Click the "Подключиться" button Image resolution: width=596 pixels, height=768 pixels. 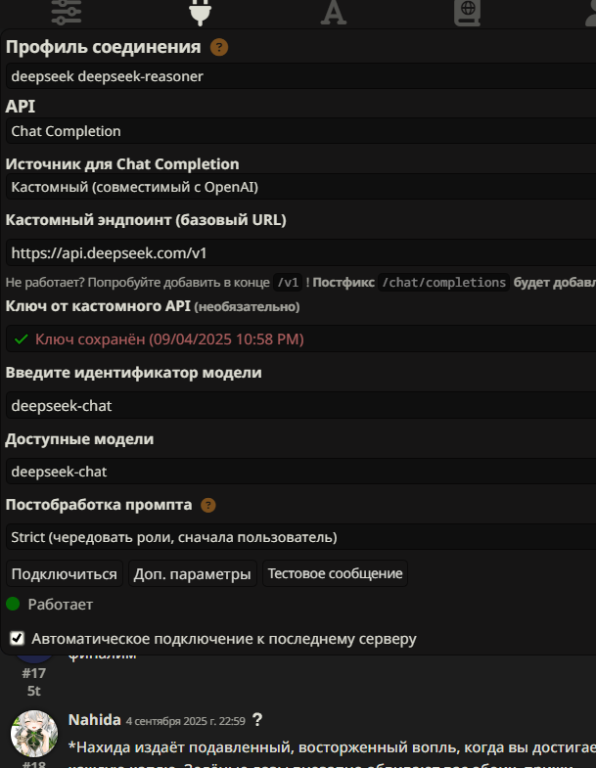65,574
